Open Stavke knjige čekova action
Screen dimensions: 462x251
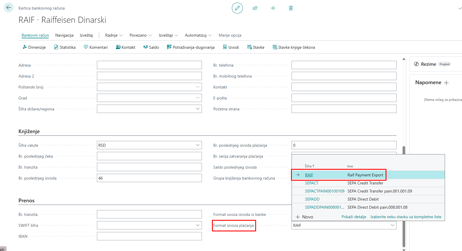[x=294, y=47]
